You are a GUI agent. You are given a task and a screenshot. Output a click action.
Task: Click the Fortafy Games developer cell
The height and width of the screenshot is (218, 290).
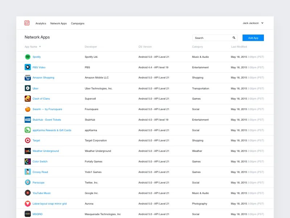point(94,161)
